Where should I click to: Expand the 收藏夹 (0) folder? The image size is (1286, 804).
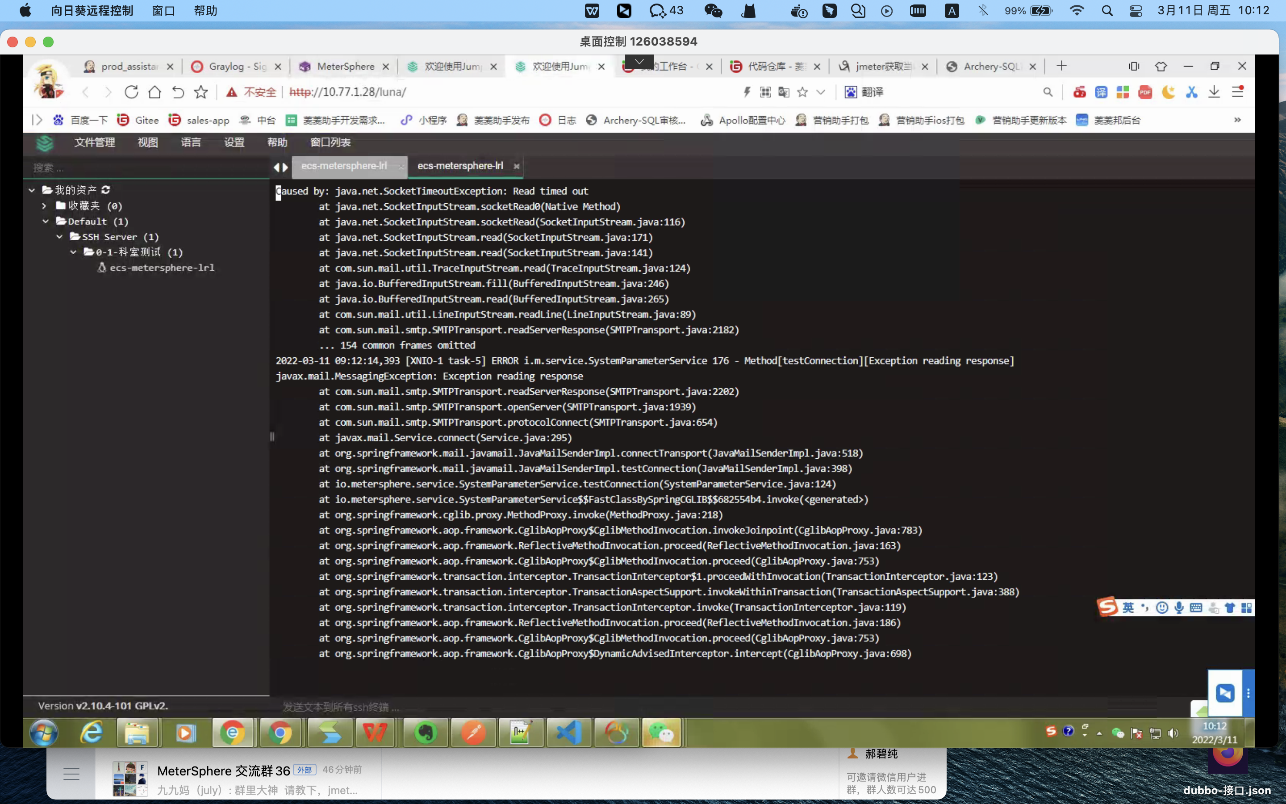[x=45, y=206]
